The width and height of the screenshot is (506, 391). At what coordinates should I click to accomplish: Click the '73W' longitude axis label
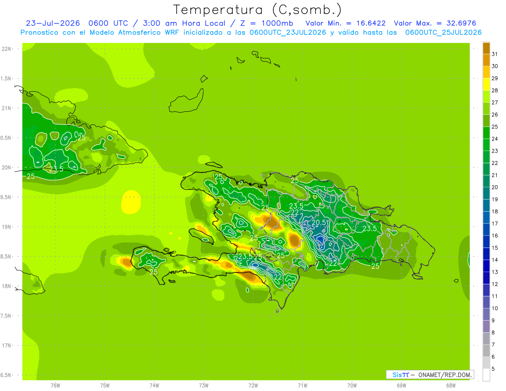204,386
